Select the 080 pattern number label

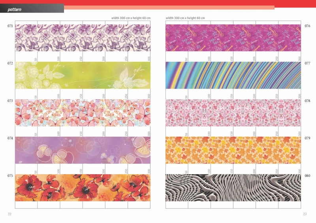pos(307,176)
